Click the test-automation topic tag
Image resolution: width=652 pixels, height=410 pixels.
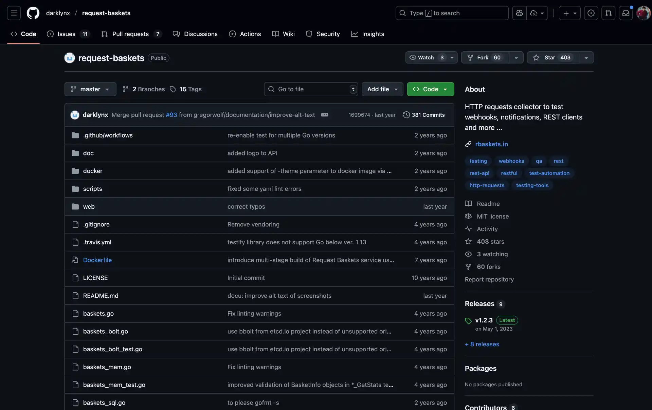tap(549, 173)
